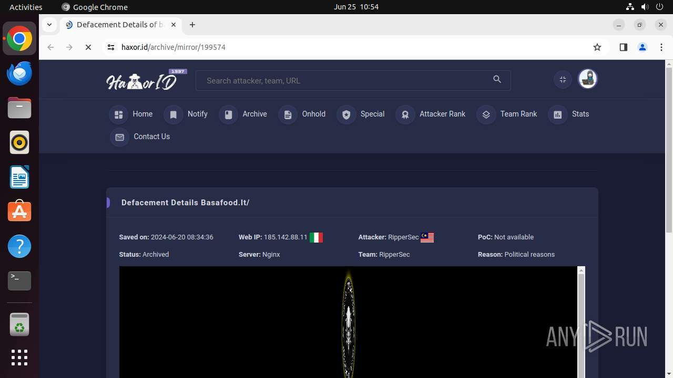Open the Notify menu link

[198, 114]
